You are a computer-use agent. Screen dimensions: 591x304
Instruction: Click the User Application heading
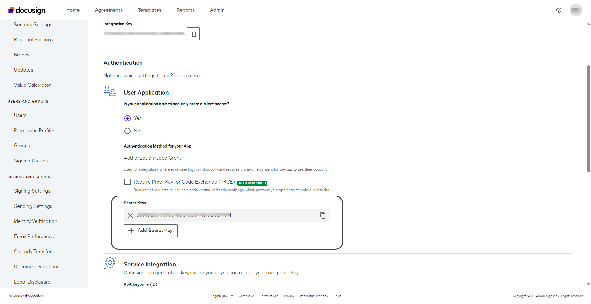[146, 93]
